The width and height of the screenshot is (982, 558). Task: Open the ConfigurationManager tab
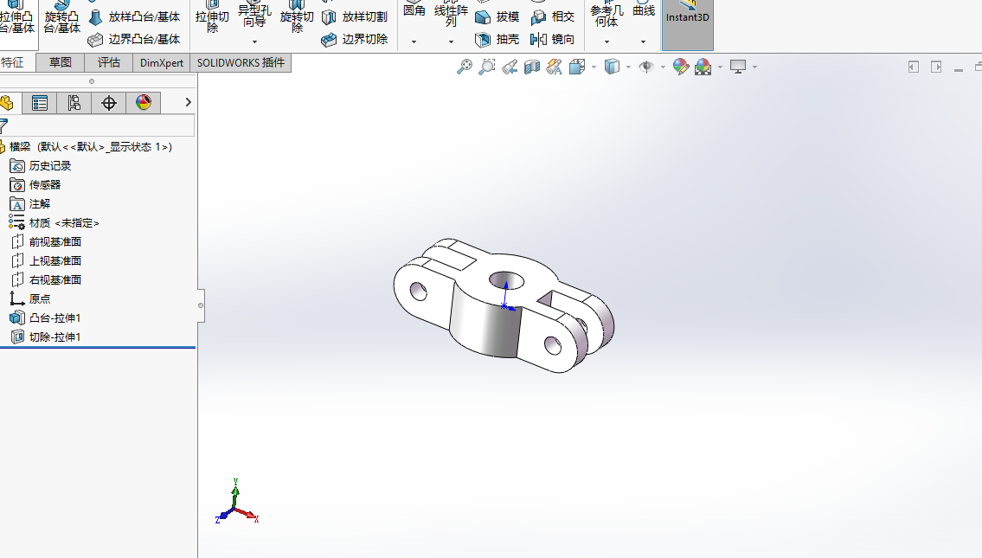(74, 103)
